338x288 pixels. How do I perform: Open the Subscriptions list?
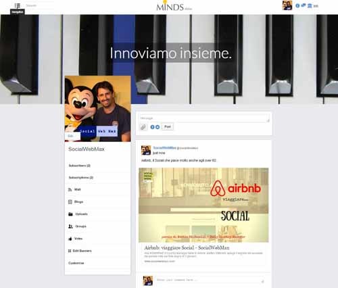81,178
